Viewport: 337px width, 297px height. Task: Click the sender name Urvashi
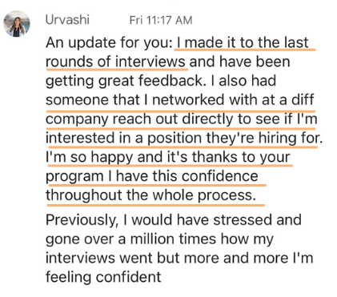67,20
